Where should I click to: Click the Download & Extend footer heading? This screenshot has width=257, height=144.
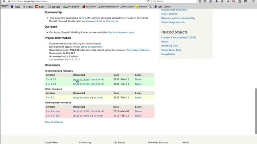(x=158, y=142)
